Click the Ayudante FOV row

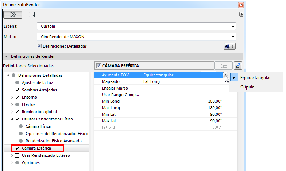coord(158,75)
